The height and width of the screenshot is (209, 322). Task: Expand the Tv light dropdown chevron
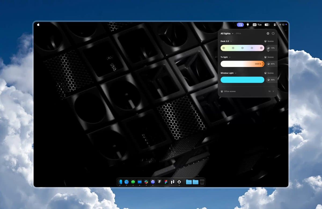pyautogui.click(x=230, y=57)
